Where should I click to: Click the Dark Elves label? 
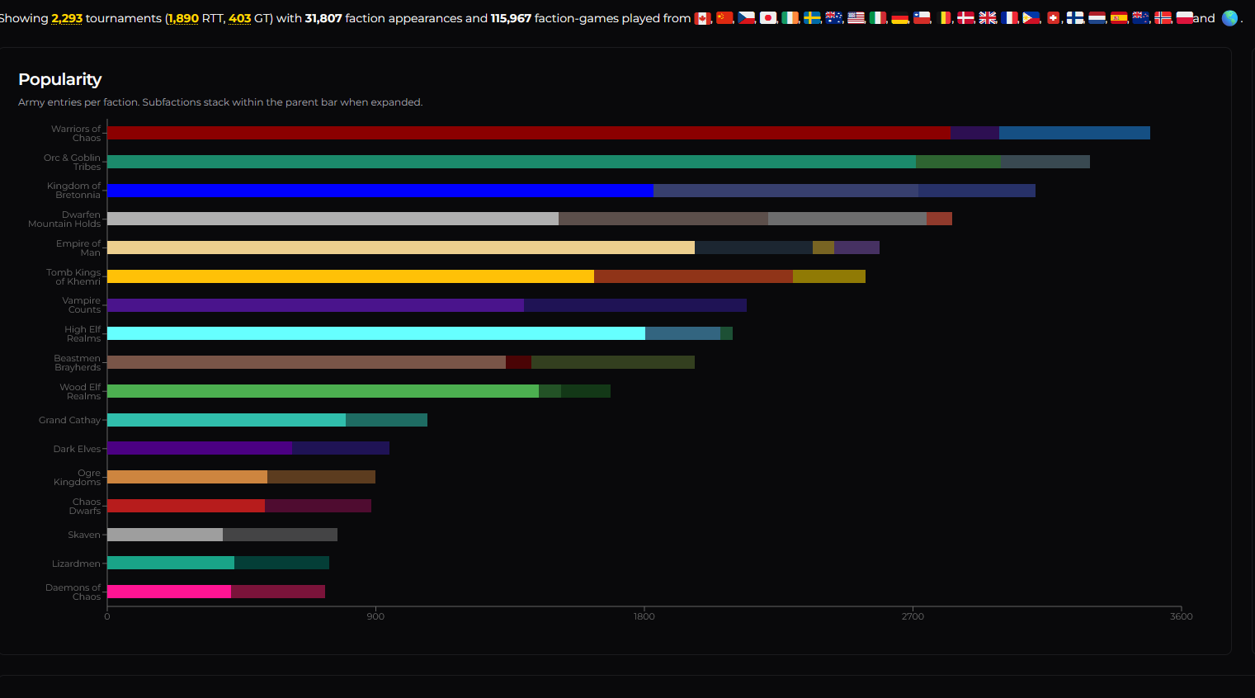point(77,449)
